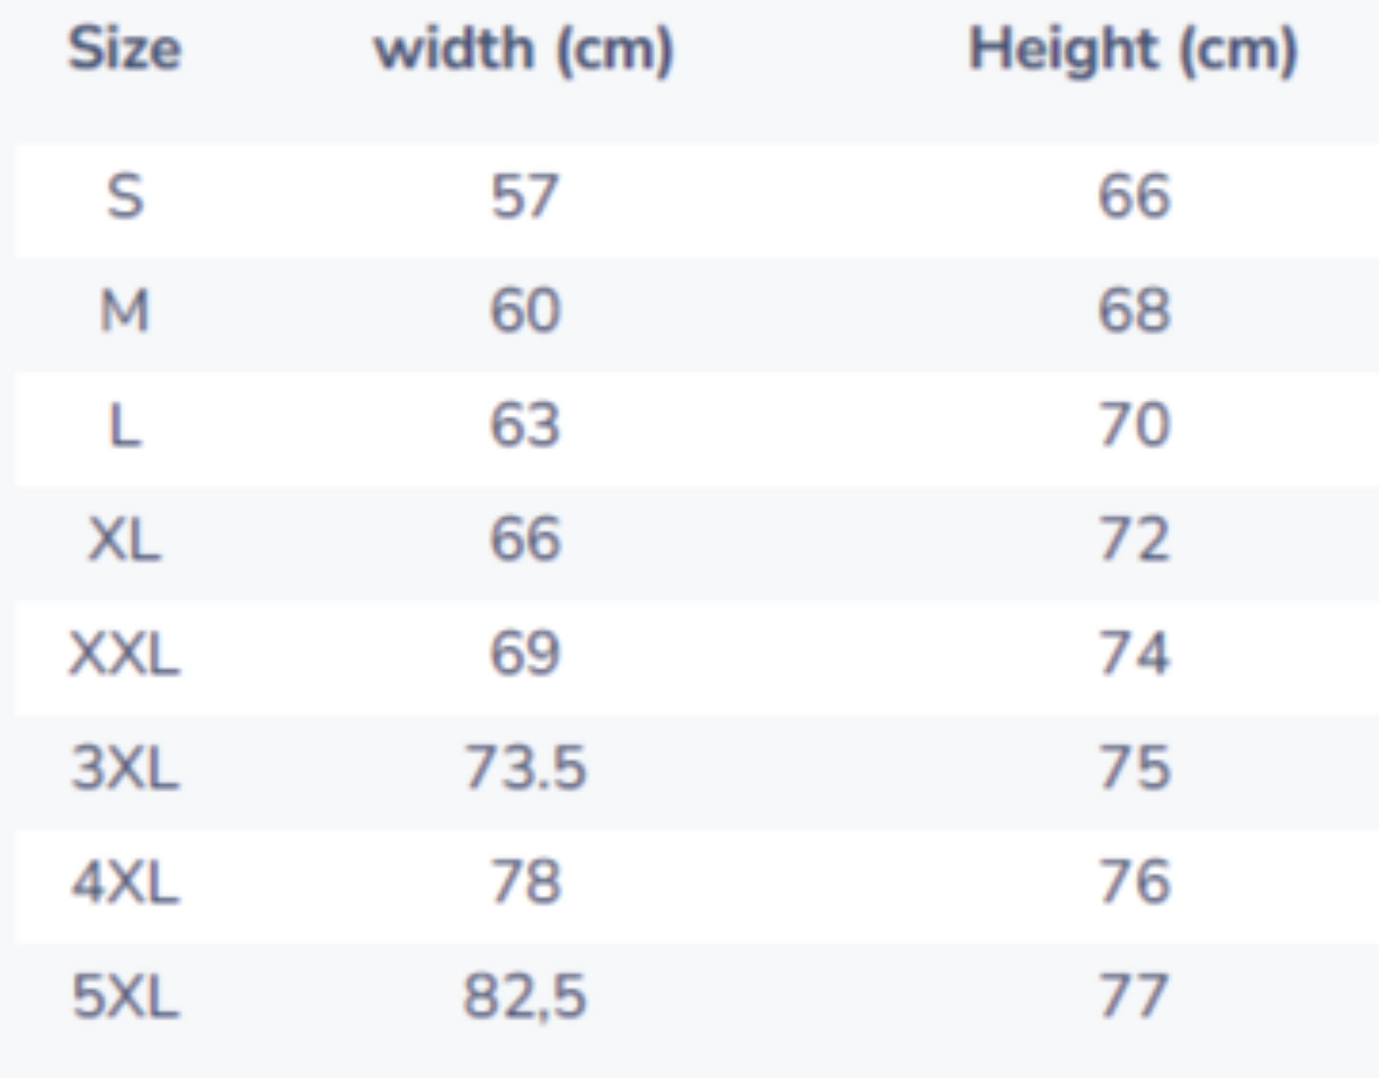
Task: Click height value 68 in M row
Action: pos(1133,311)
